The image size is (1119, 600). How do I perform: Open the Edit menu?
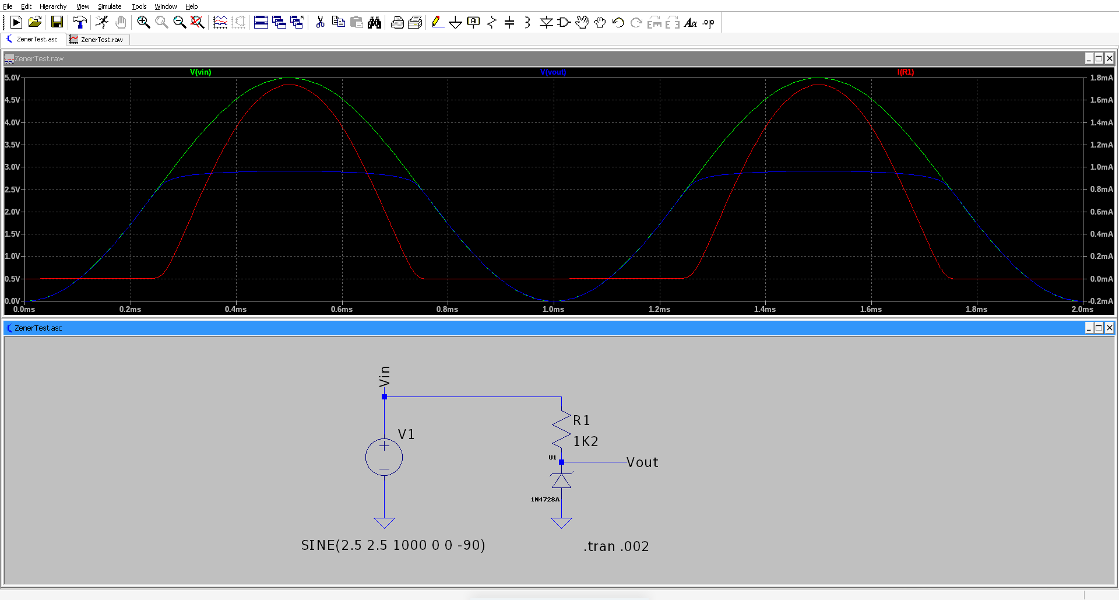click(x=26, y=6)
